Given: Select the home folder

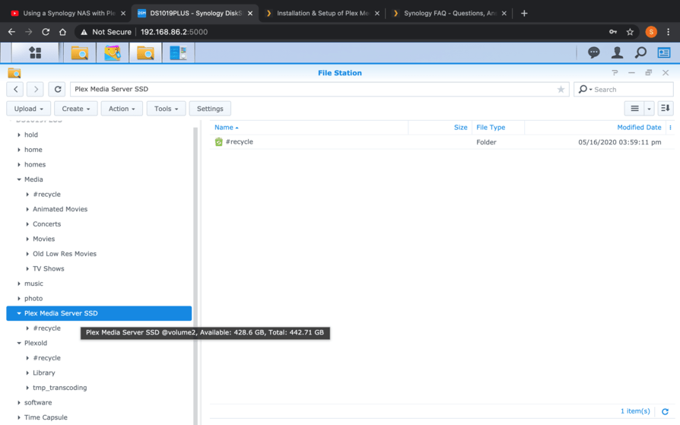Looking at the screenshot, I should [33, 150].
